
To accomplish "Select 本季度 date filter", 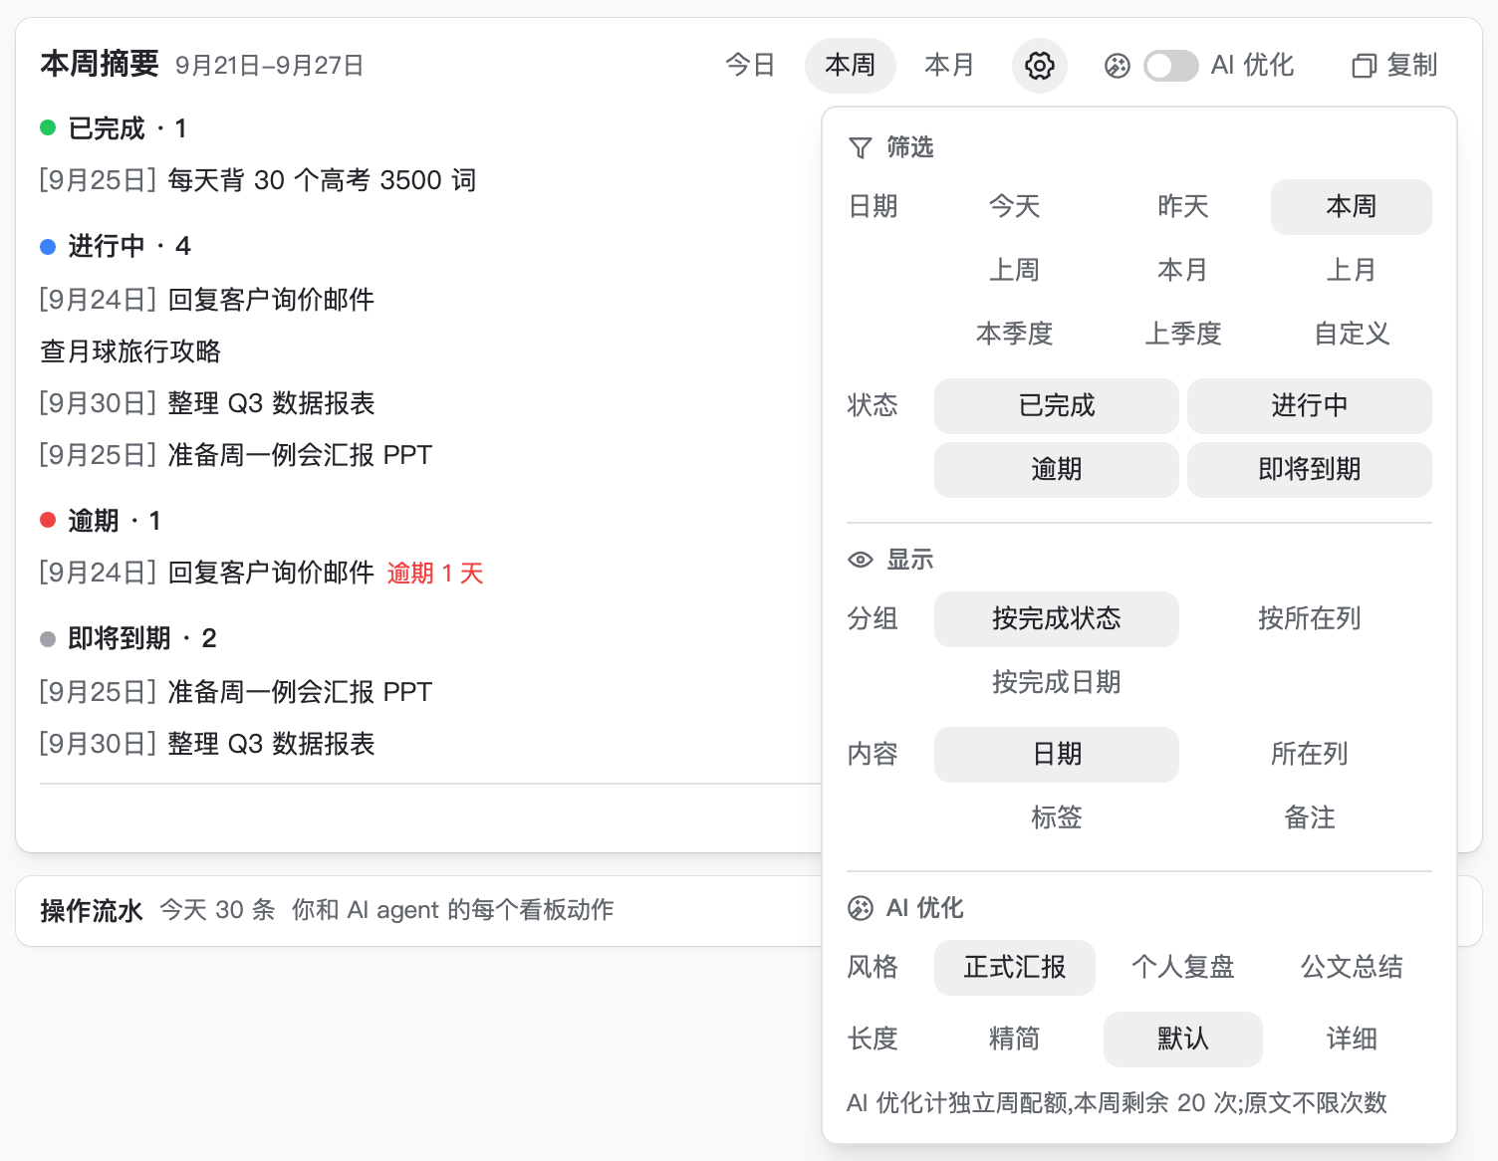I will click(x=1015, y=335).
